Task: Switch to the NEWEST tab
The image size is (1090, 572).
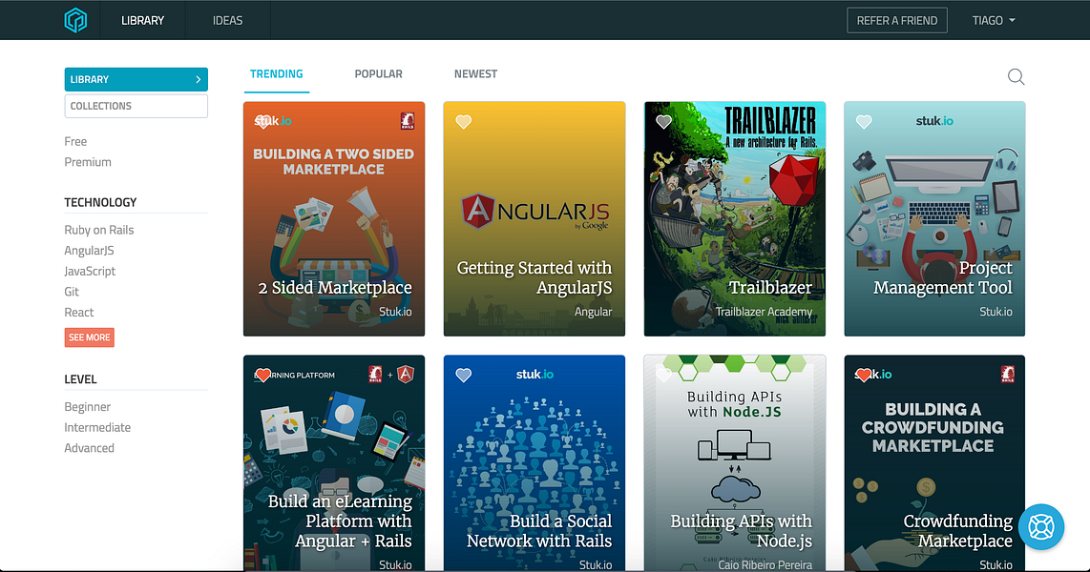Action: [475, 73]
